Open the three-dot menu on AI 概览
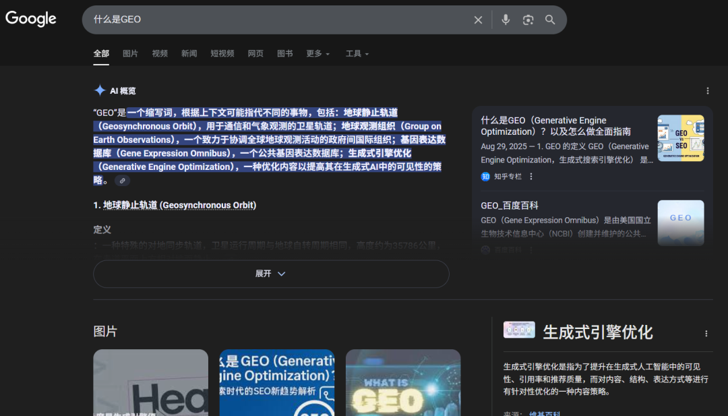The width and height of the screenshot is (728, 416). [x=707, y=90]
